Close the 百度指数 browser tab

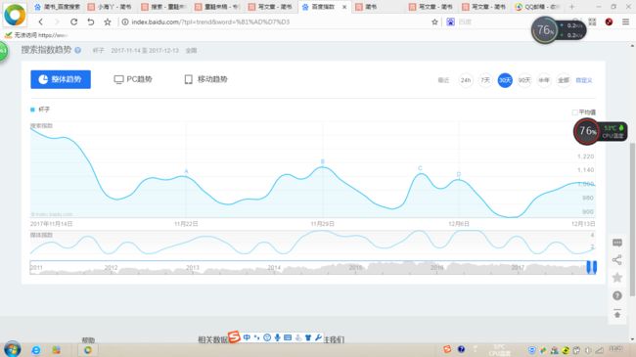344,7
